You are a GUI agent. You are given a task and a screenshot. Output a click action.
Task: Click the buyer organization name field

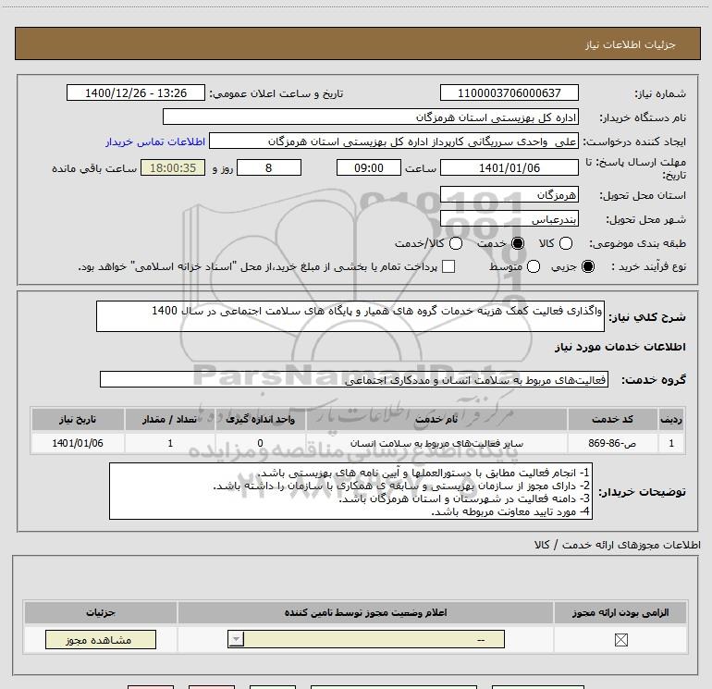[371, 117]
